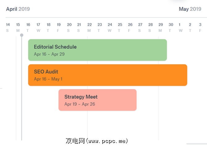Click the April 2019 month label
207x148 pixels.
[x=18, y=9]
